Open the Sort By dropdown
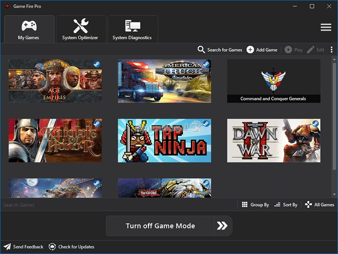 [286, 205]
